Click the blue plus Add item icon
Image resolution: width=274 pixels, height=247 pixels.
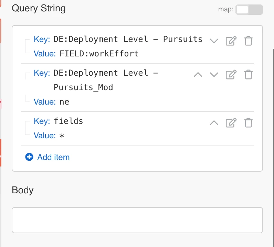coord(29,157)
